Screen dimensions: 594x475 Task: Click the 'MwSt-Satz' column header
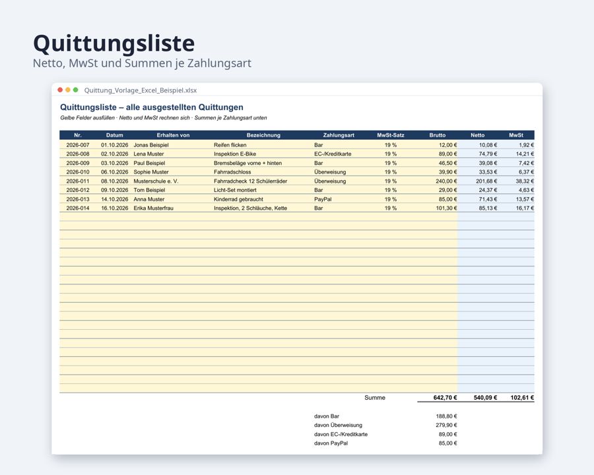(391, 135)
